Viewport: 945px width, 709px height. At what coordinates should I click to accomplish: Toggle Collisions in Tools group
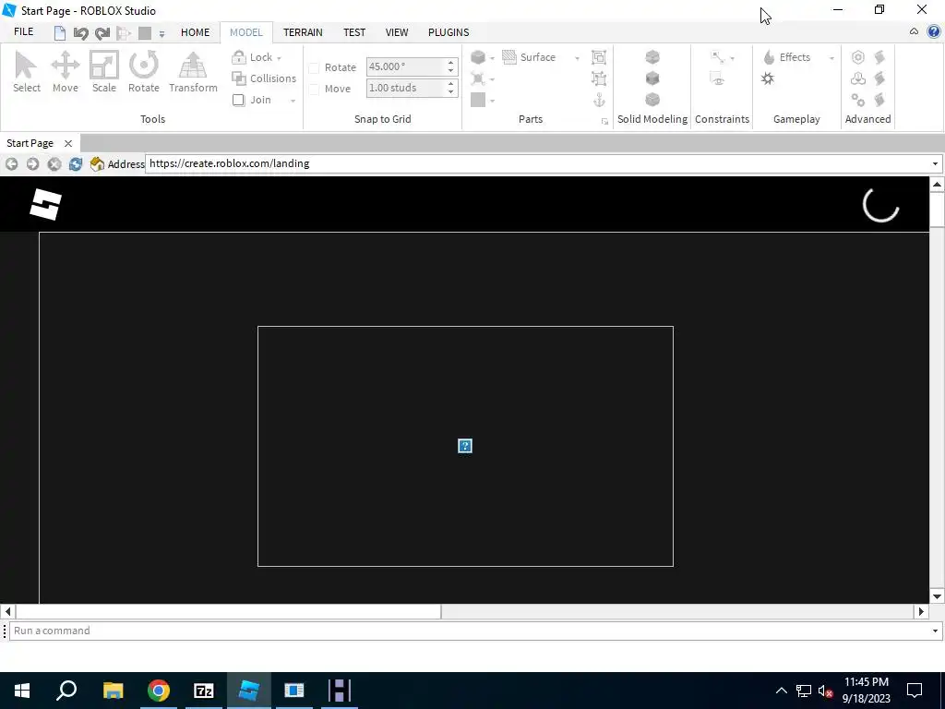(x=264, y=78)
